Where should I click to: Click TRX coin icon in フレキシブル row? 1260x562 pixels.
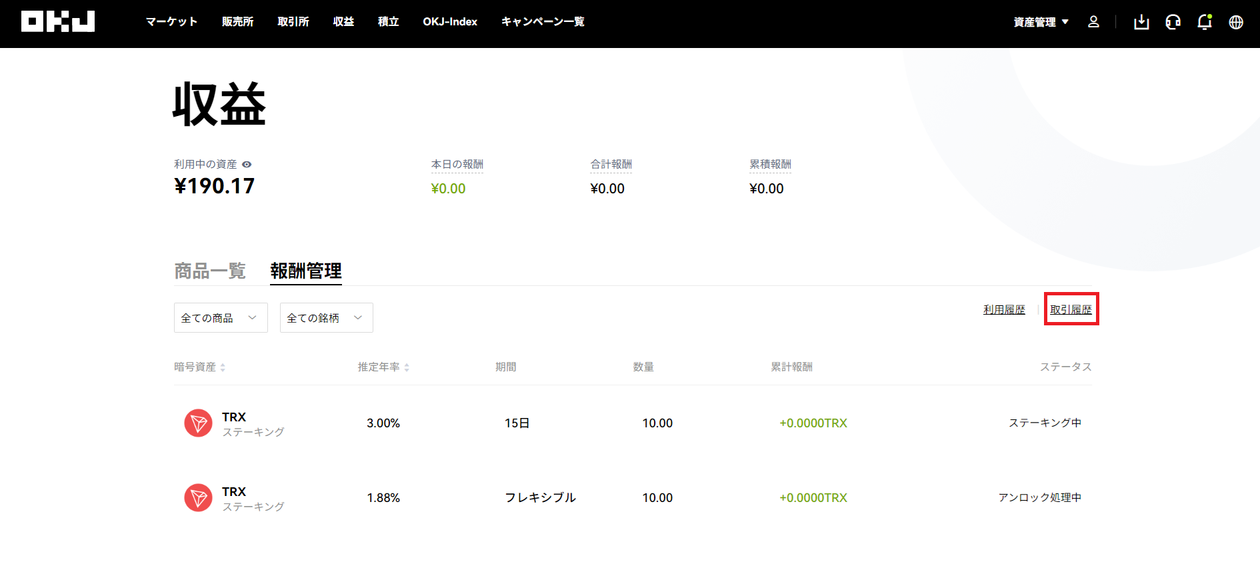click(198, 498)
